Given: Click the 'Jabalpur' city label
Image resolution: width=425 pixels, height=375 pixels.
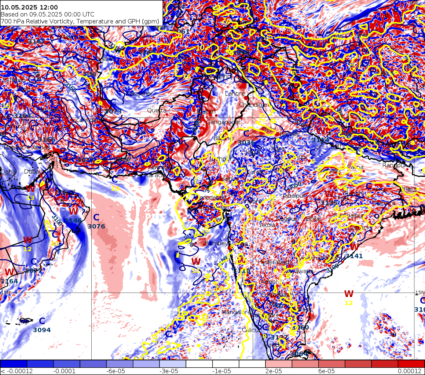Looking at the screenshot, I should pyautogui.click(x=294, y=196).
